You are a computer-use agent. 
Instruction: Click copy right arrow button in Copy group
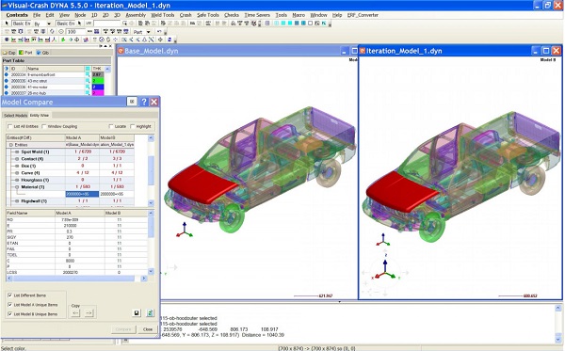point(89,312)
